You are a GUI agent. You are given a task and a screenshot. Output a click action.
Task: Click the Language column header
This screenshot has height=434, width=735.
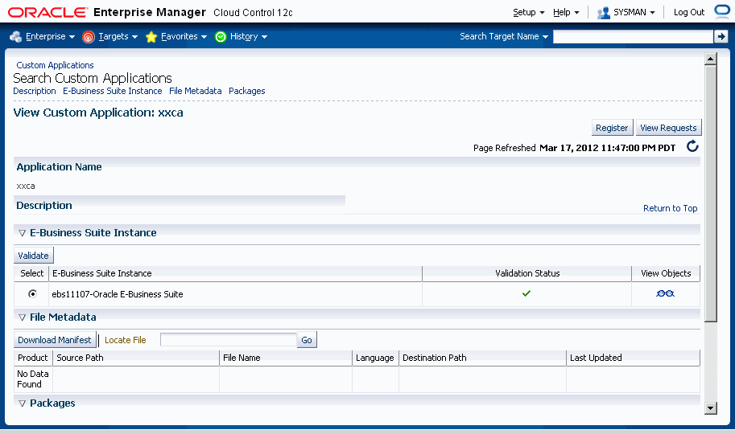(x=374, y=358)
